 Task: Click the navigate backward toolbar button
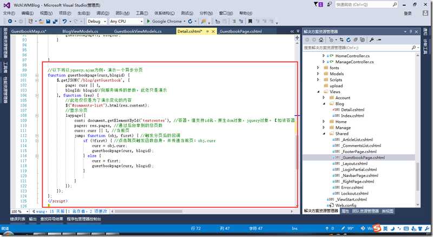(x=10, y=21)
